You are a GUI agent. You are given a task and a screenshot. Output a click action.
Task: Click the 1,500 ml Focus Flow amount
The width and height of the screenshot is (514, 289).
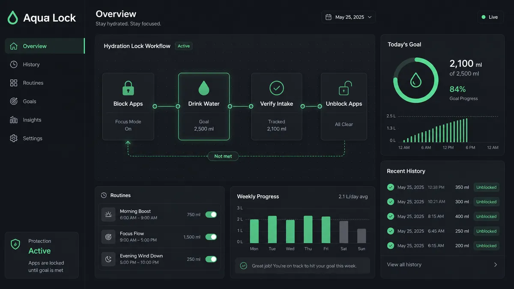(192, 237)
